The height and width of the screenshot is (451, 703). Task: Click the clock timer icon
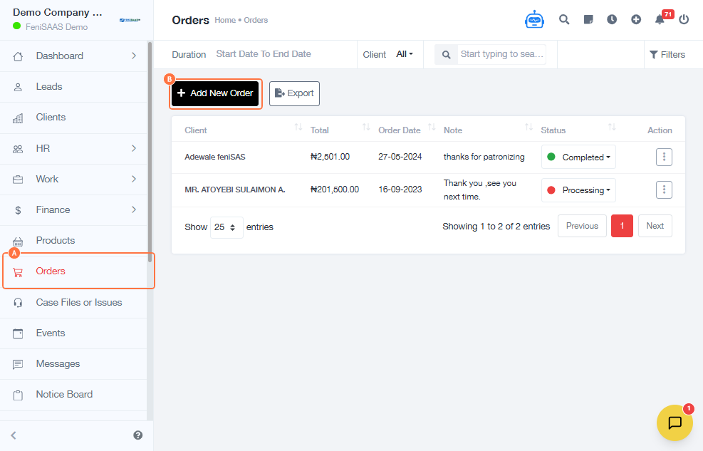(x=612, y=20)
